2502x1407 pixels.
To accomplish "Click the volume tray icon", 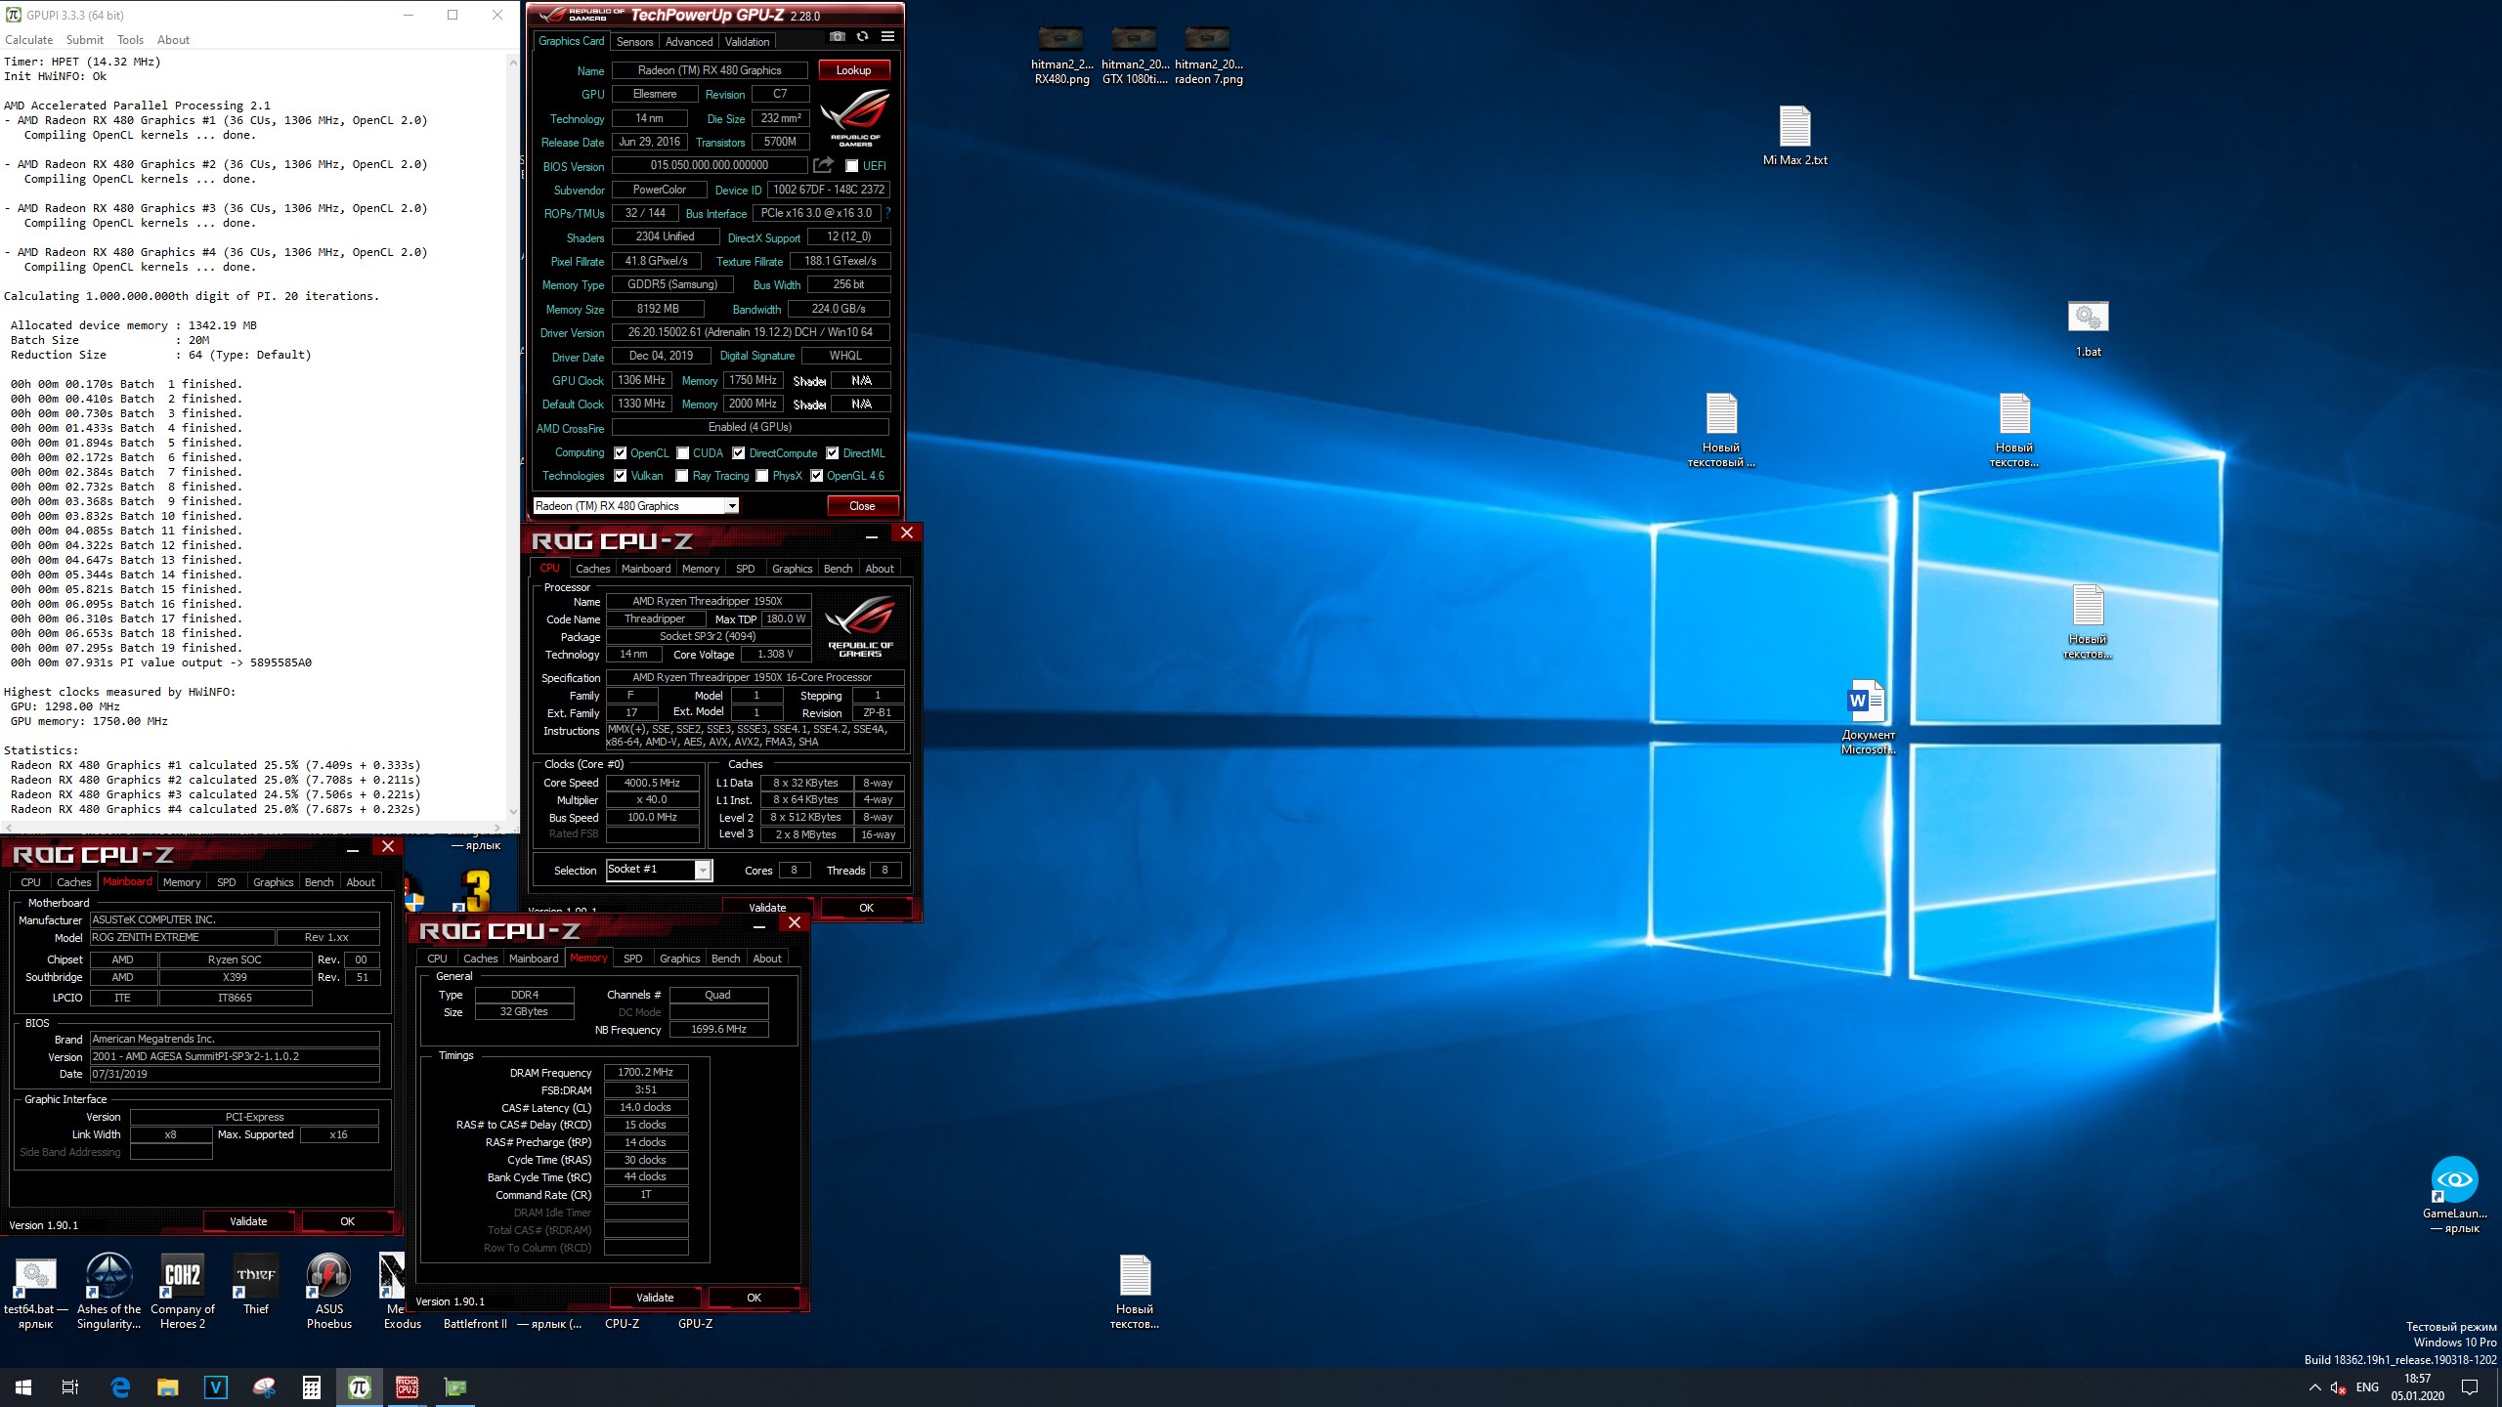I will coord(2338,1387).
